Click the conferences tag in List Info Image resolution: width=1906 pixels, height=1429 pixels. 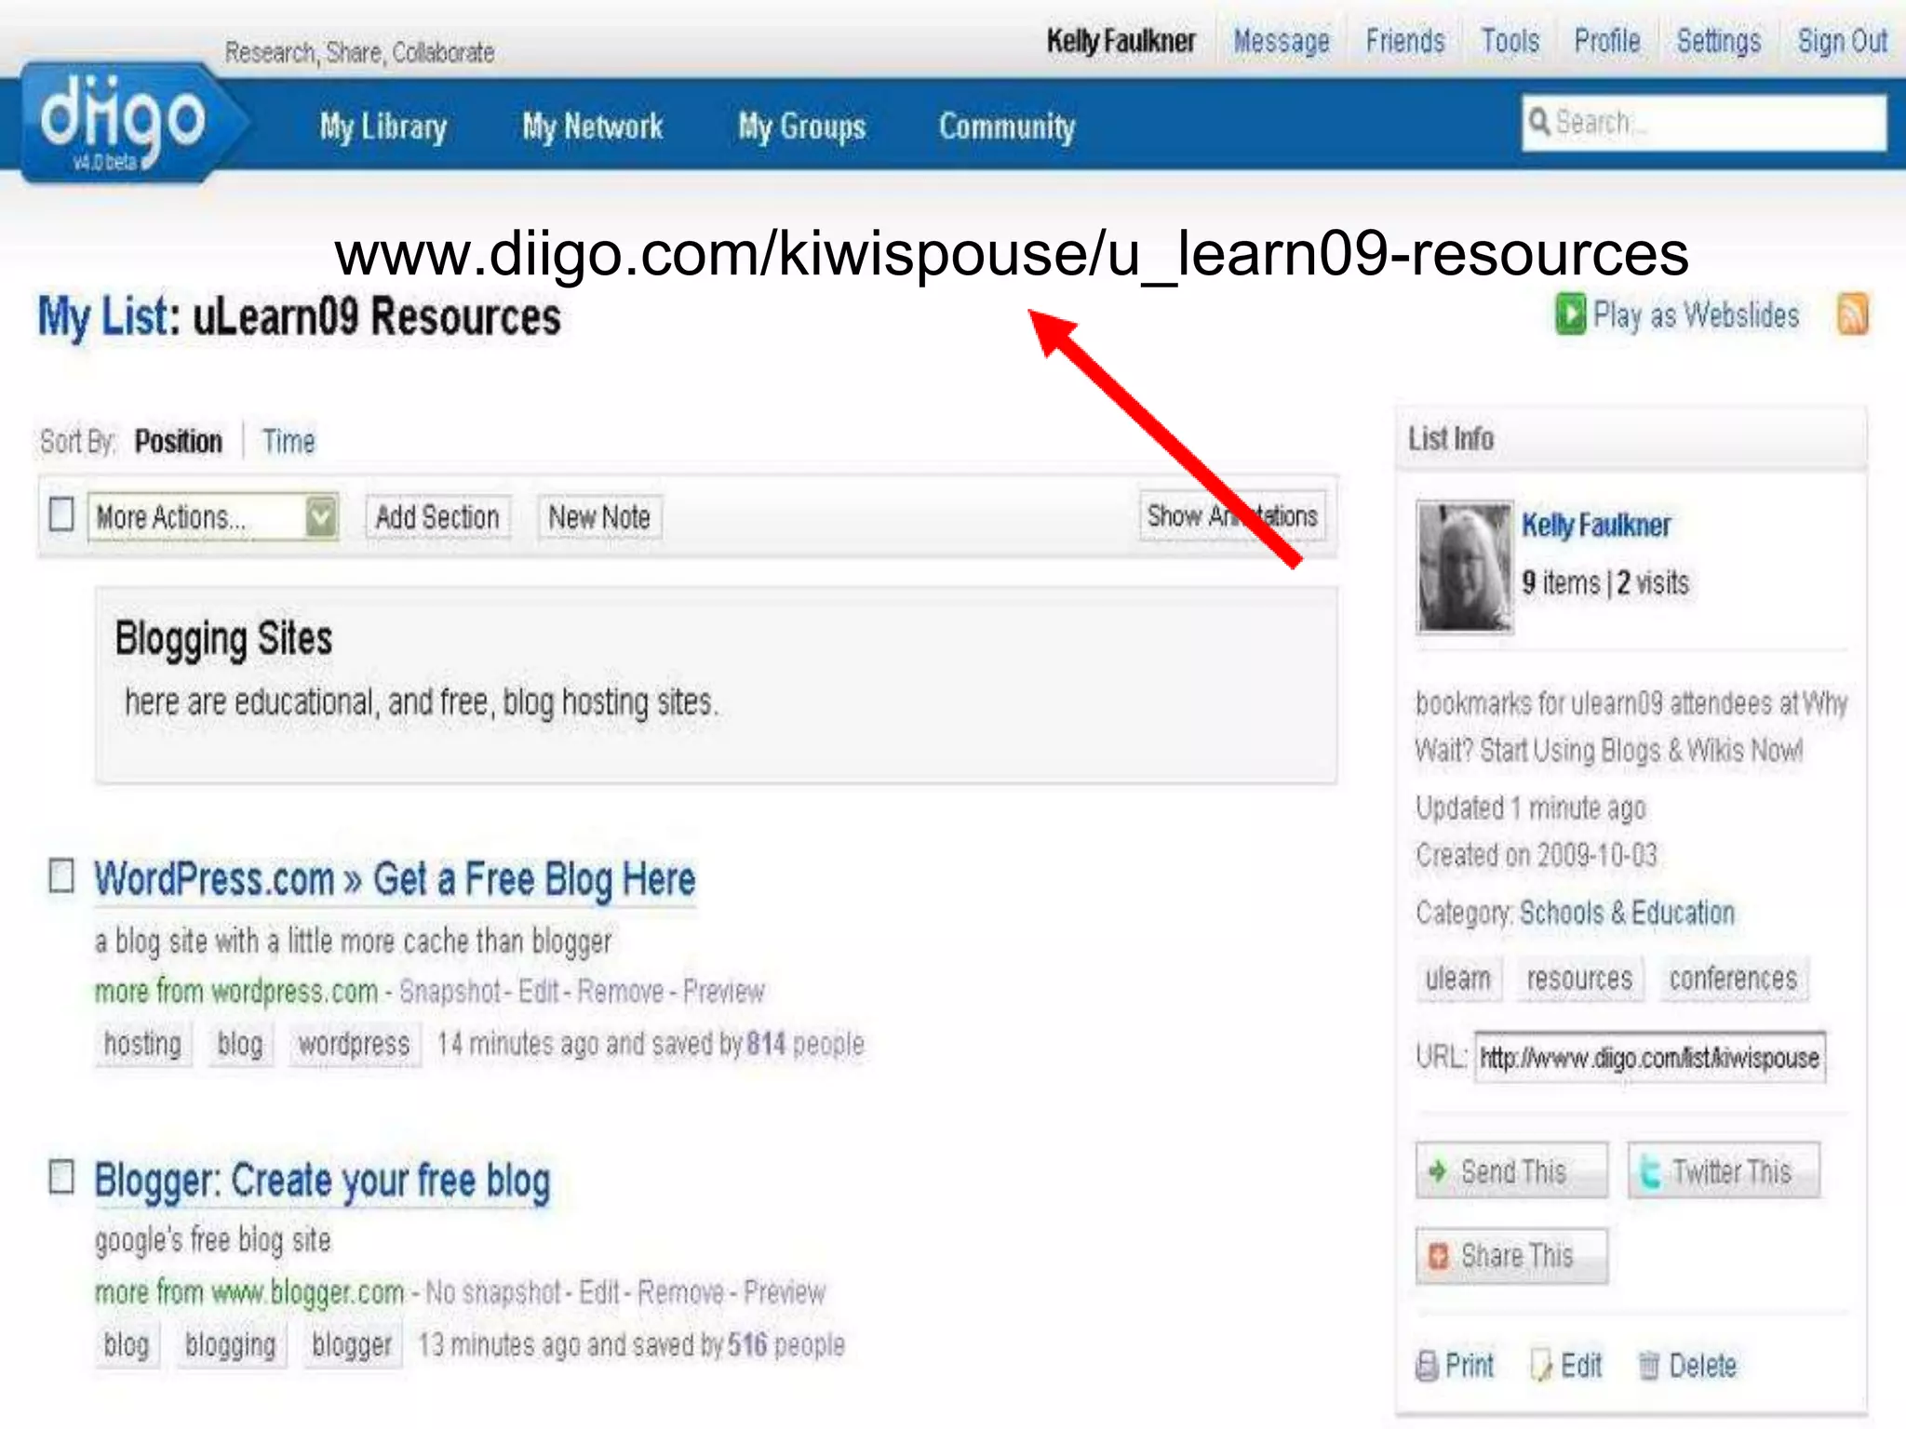[x=1734, y=979]
